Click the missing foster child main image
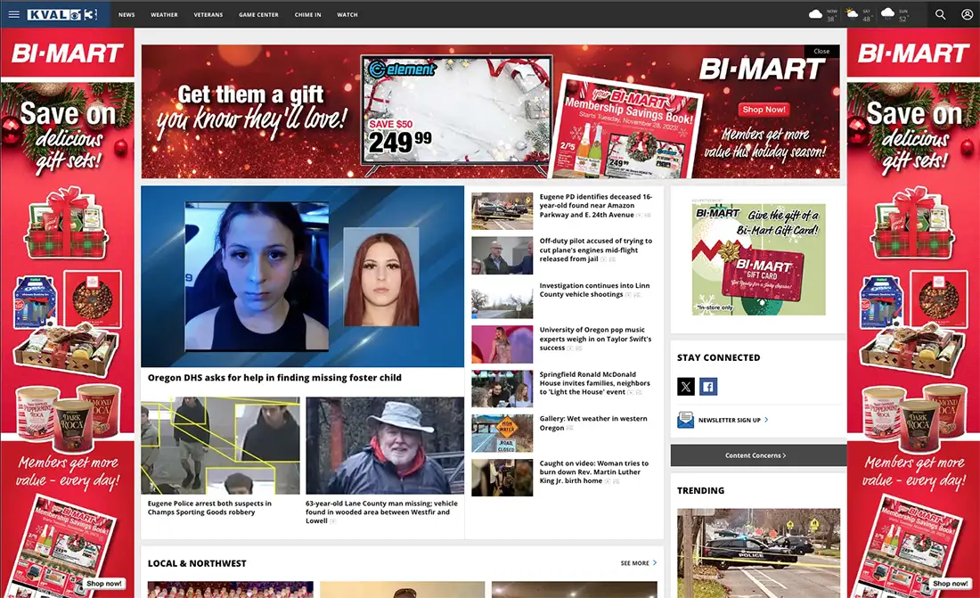Screen dimensions: 980x598 303,276
